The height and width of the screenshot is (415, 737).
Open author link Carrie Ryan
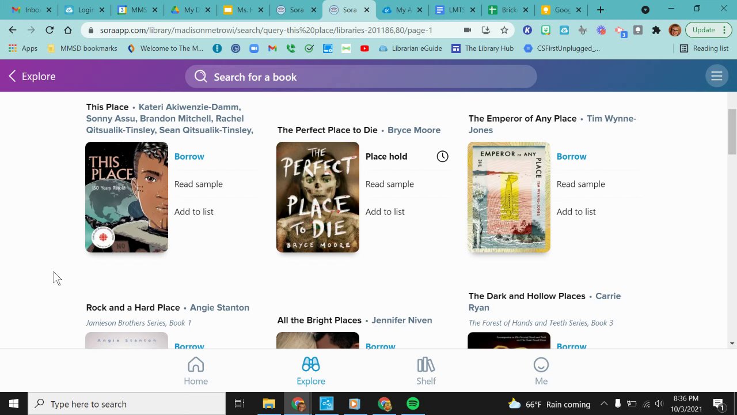545,301
